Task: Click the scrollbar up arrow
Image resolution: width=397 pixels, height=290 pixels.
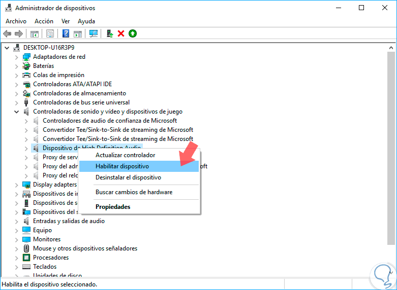Action: point(391,48)
